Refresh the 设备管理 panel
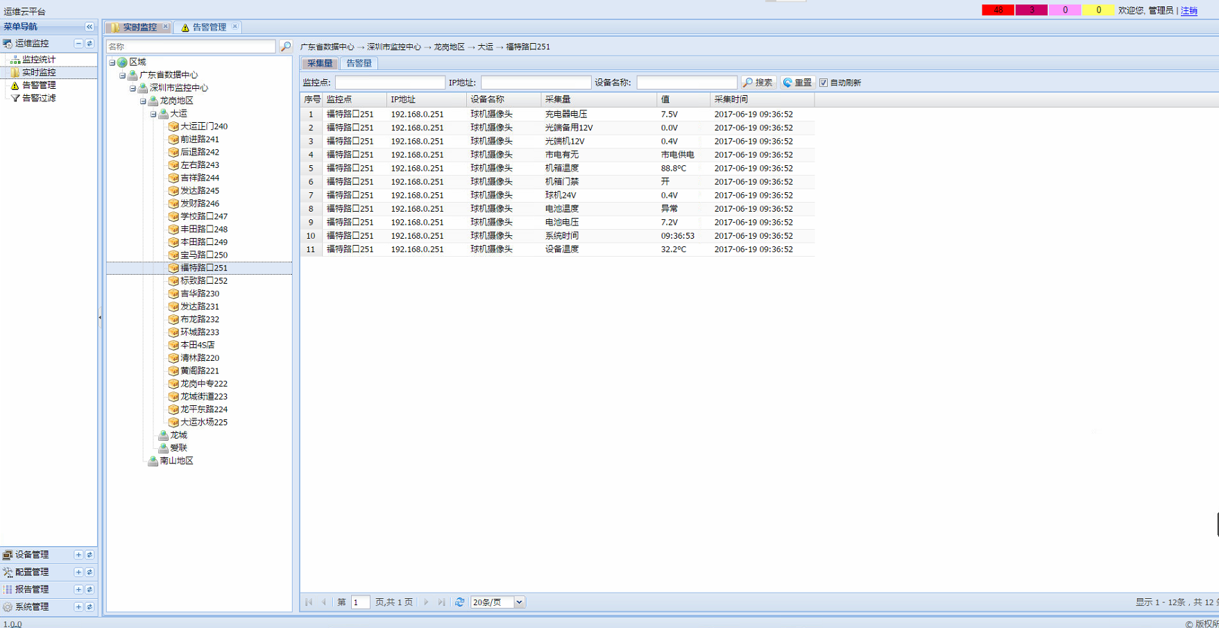Screen dimensions: 1219x628 89,554
